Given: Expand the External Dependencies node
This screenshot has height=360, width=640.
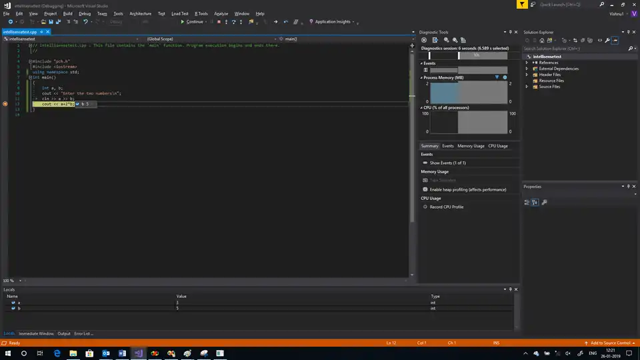Looking at the screenshot, I should (x=527, y=69).
